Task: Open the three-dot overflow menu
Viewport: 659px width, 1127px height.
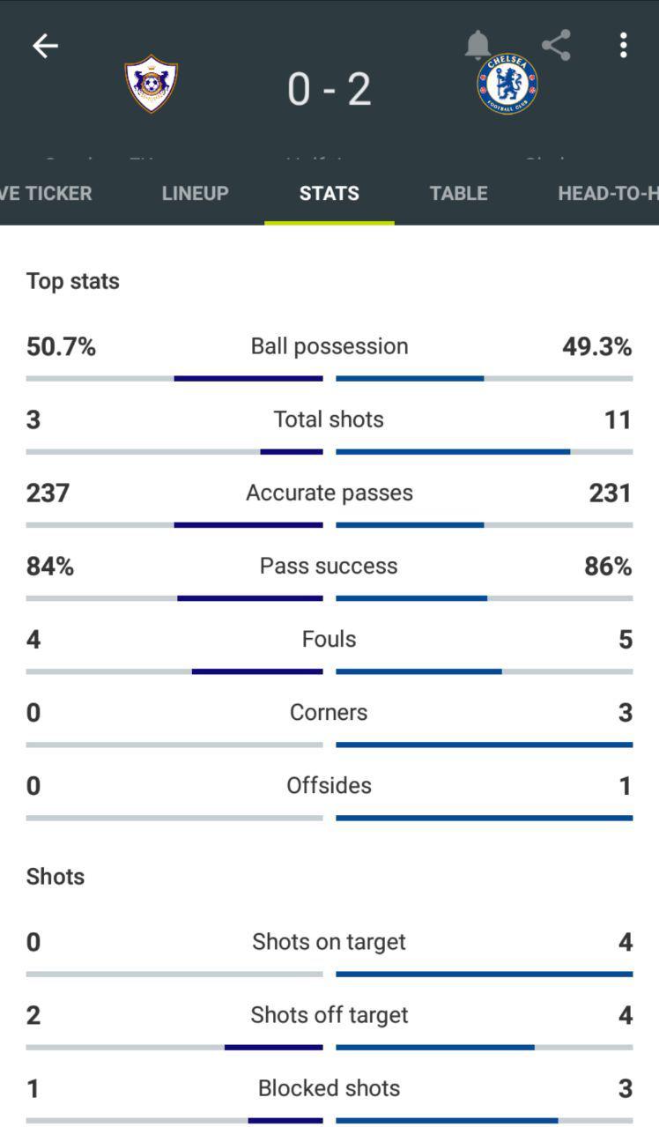Action: pos(623,45)
